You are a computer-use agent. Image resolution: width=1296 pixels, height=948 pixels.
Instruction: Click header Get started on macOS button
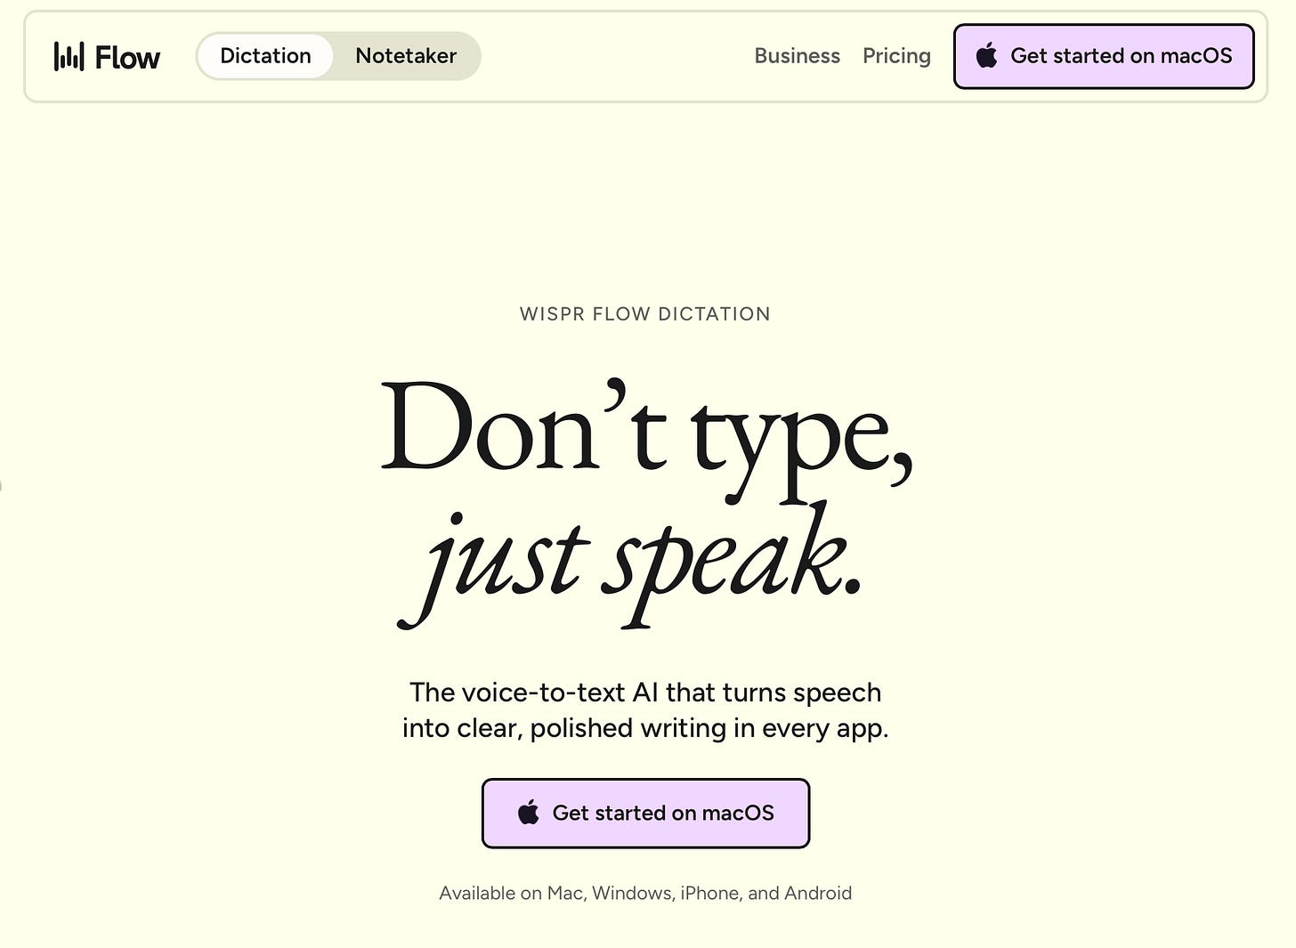(1104, 56)
